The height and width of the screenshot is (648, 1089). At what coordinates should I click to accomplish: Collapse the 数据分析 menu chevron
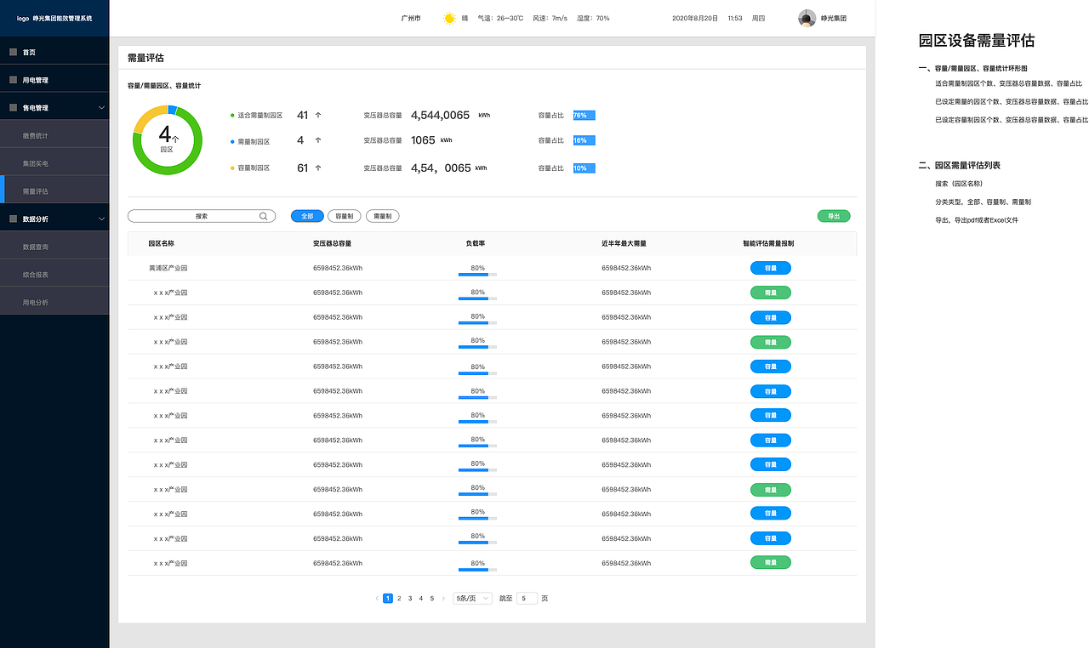point(101,219)
